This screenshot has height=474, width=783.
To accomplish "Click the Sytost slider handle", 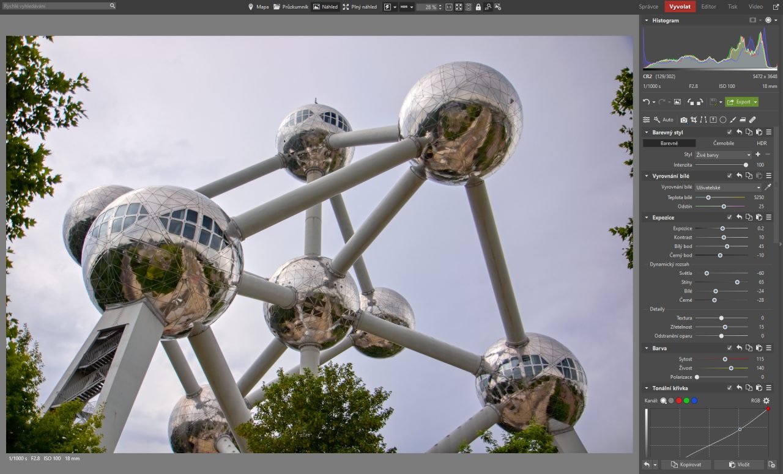I will [725, 359].
